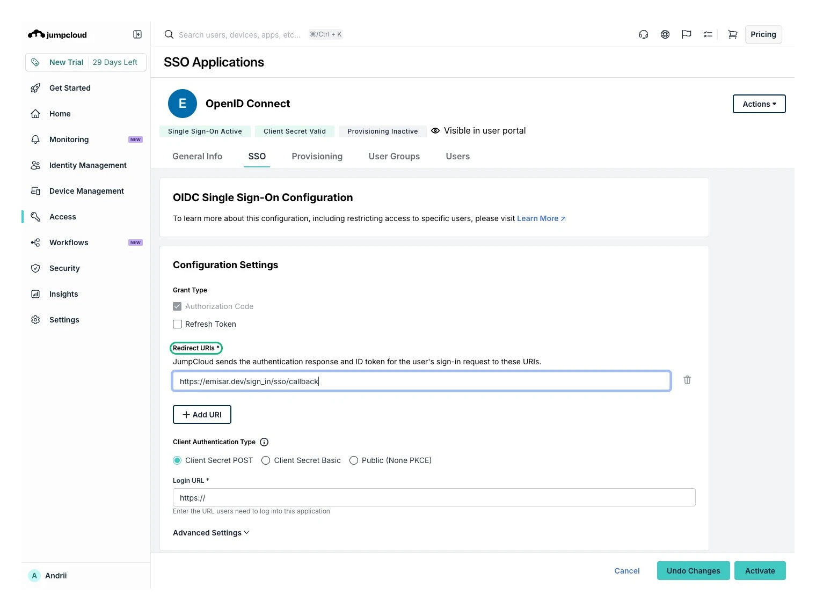Click the Device Management devices icon
816x610 pixels.
coord(35,191)
